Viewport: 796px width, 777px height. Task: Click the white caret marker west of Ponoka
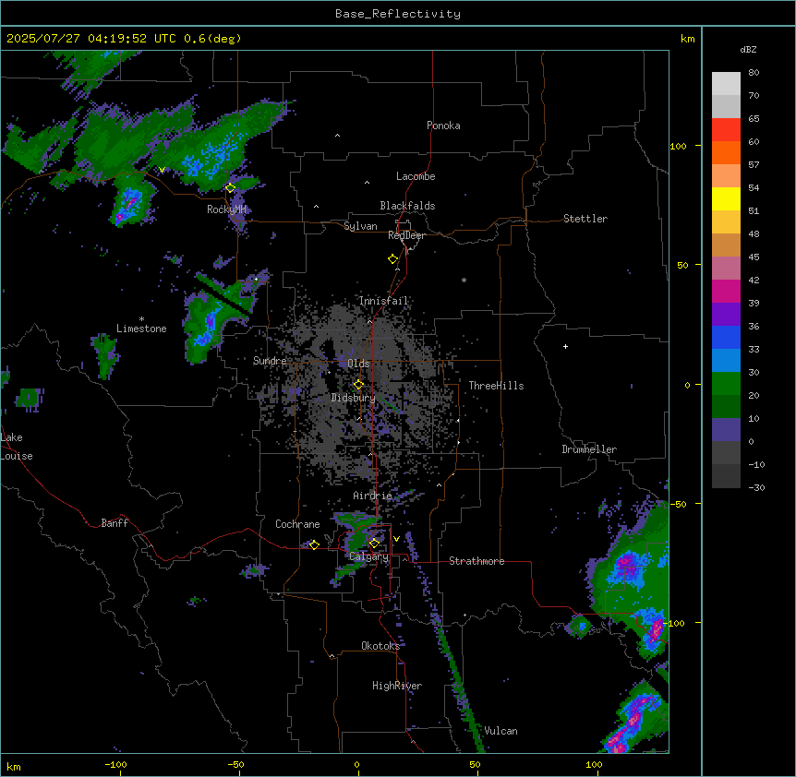click(338, 136)
